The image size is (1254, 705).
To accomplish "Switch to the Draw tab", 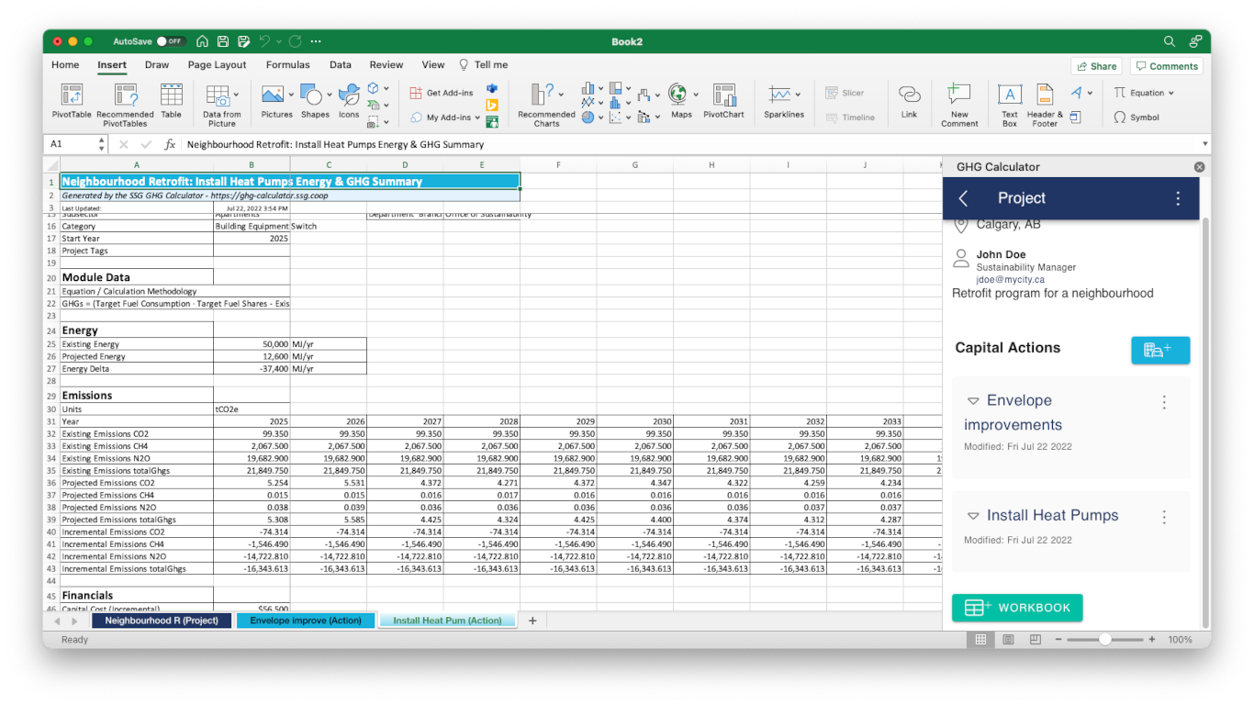I will (x=157, y=65).
